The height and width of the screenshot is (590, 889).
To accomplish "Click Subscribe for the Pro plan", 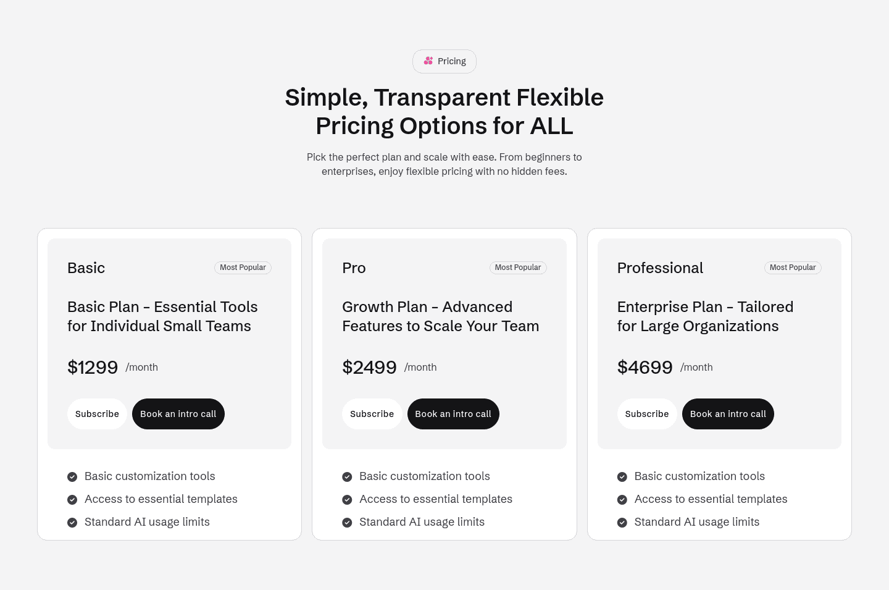I will click(372, 414).
